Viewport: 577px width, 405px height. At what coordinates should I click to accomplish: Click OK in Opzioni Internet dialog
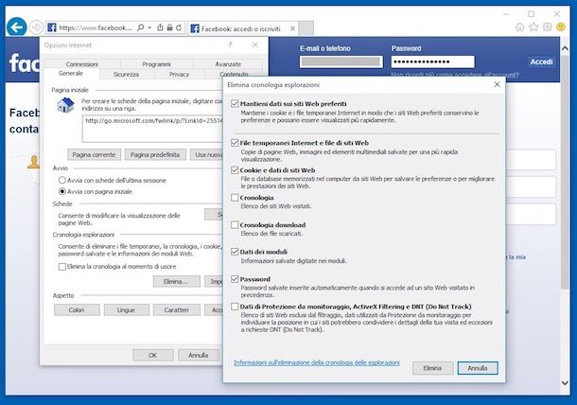click(x=153, y=355)
